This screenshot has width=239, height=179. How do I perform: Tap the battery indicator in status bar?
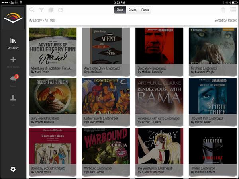click(235, 2)
